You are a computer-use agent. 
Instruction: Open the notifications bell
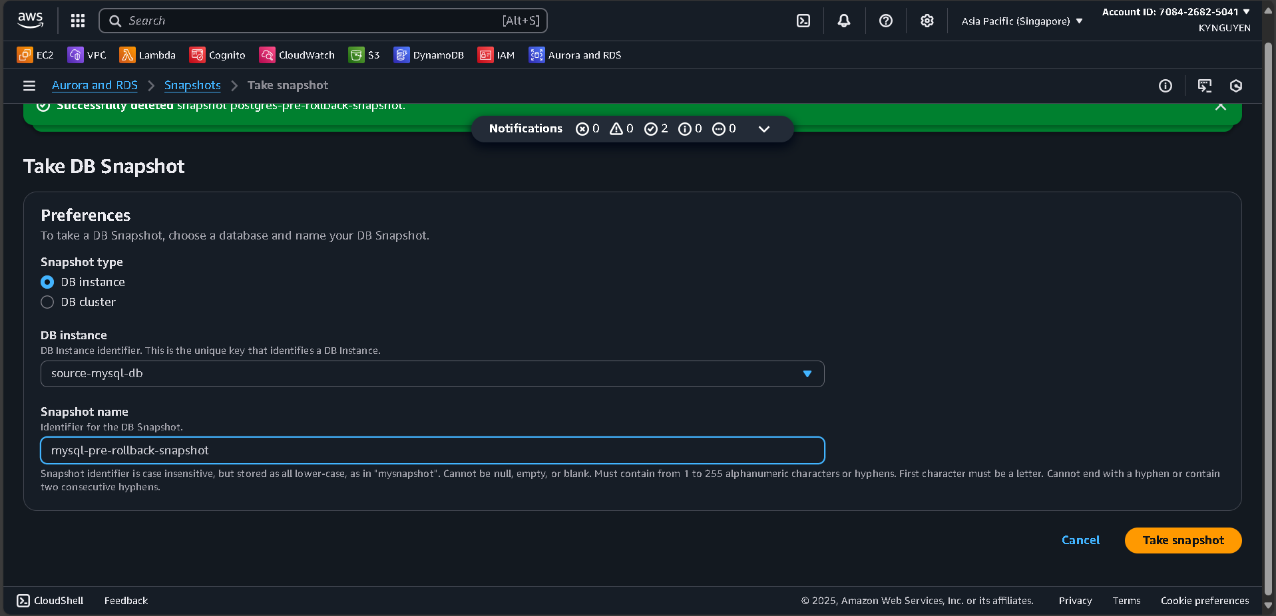click(x=843, y=21)
